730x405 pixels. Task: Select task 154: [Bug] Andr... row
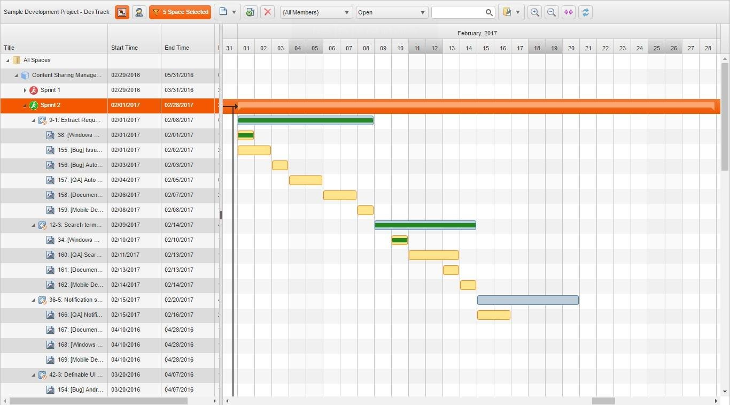coord(110,390)
